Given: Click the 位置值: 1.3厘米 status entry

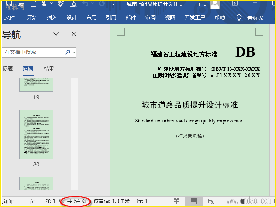Looking at the screenshot, I should (x=111, y=201).
